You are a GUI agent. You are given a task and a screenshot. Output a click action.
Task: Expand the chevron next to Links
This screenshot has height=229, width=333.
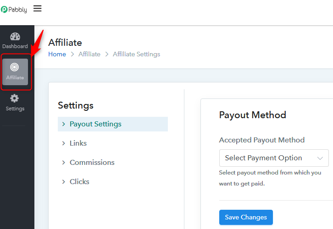point(63,143)
